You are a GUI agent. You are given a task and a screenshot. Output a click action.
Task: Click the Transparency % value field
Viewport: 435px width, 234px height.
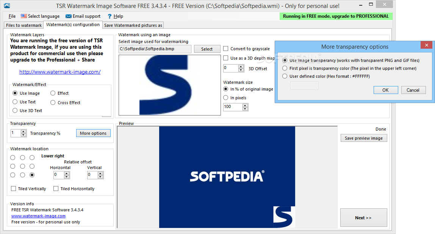coord(16,133)
